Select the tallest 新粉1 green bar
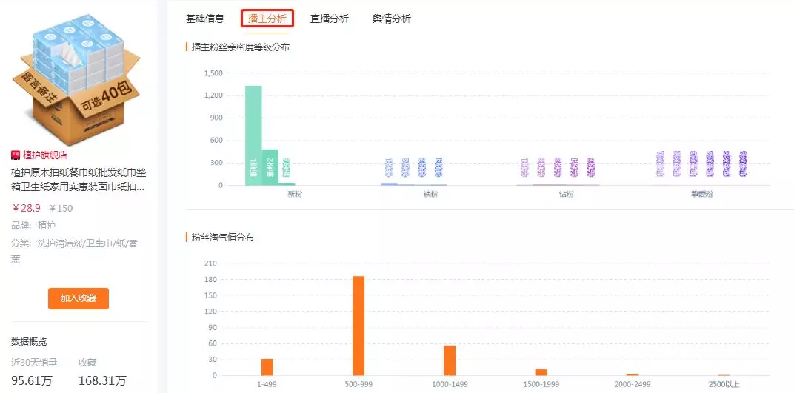This screenshot has width=794, height=393. tap(254, 135)
